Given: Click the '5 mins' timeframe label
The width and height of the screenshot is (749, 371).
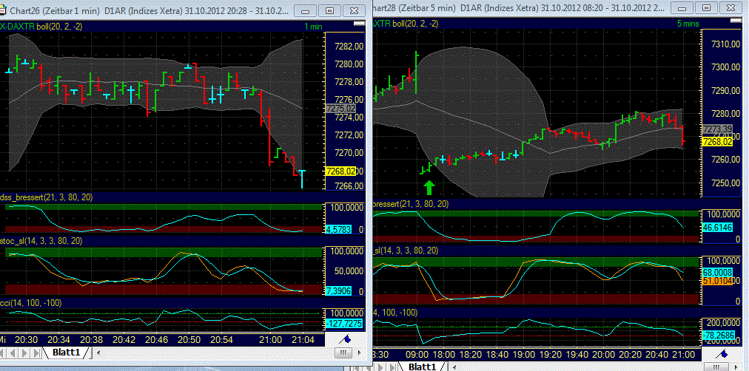Looking at the screenshot, I should [x=688, y=24].
